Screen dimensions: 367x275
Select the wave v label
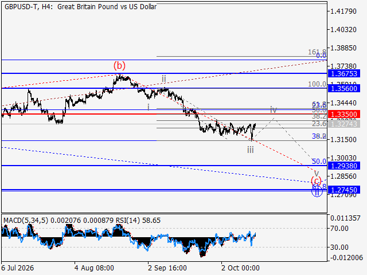point(317,174)
